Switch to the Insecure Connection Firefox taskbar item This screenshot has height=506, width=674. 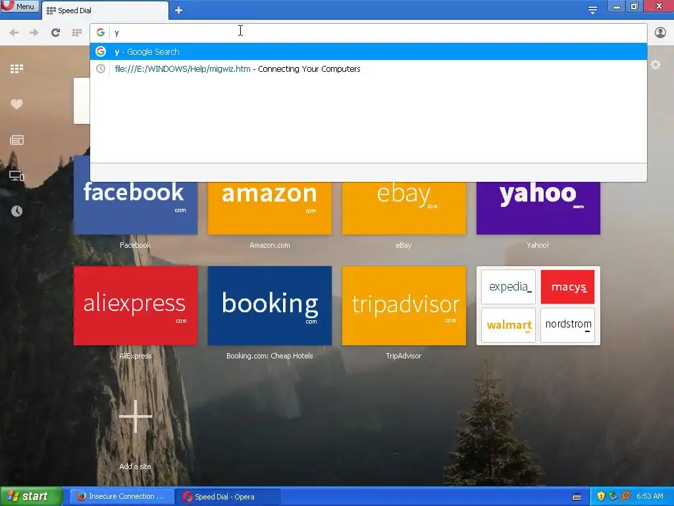click(x=122, y=496)
